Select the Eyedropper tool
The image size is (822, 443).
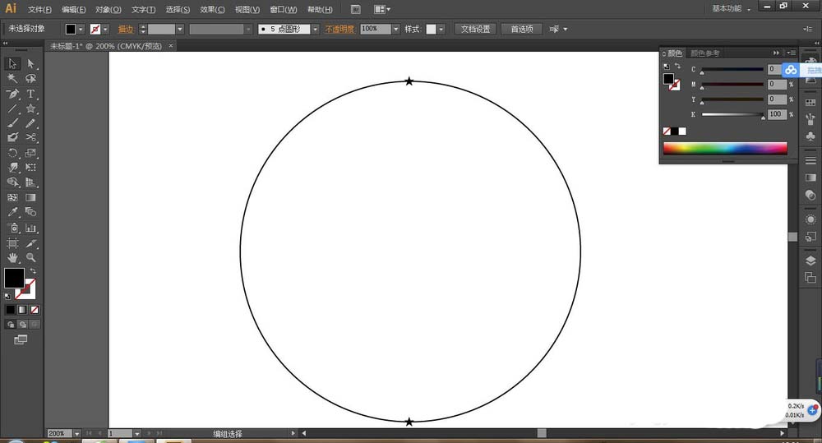click(x=12, y=212)
